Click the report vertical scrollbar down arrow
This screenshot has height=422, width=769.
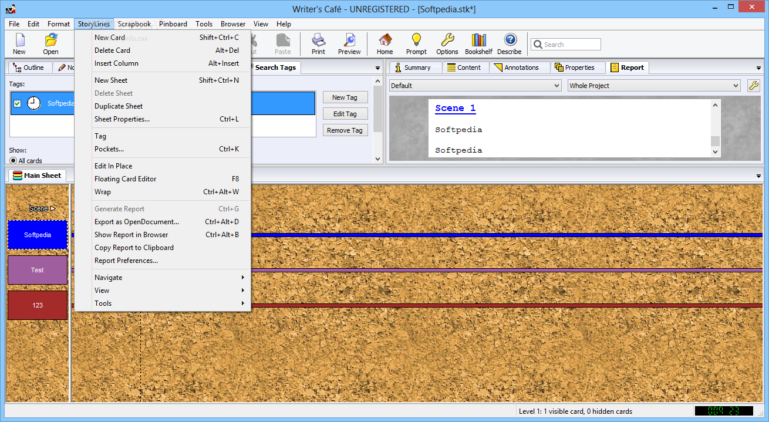[x=715, y=151]
